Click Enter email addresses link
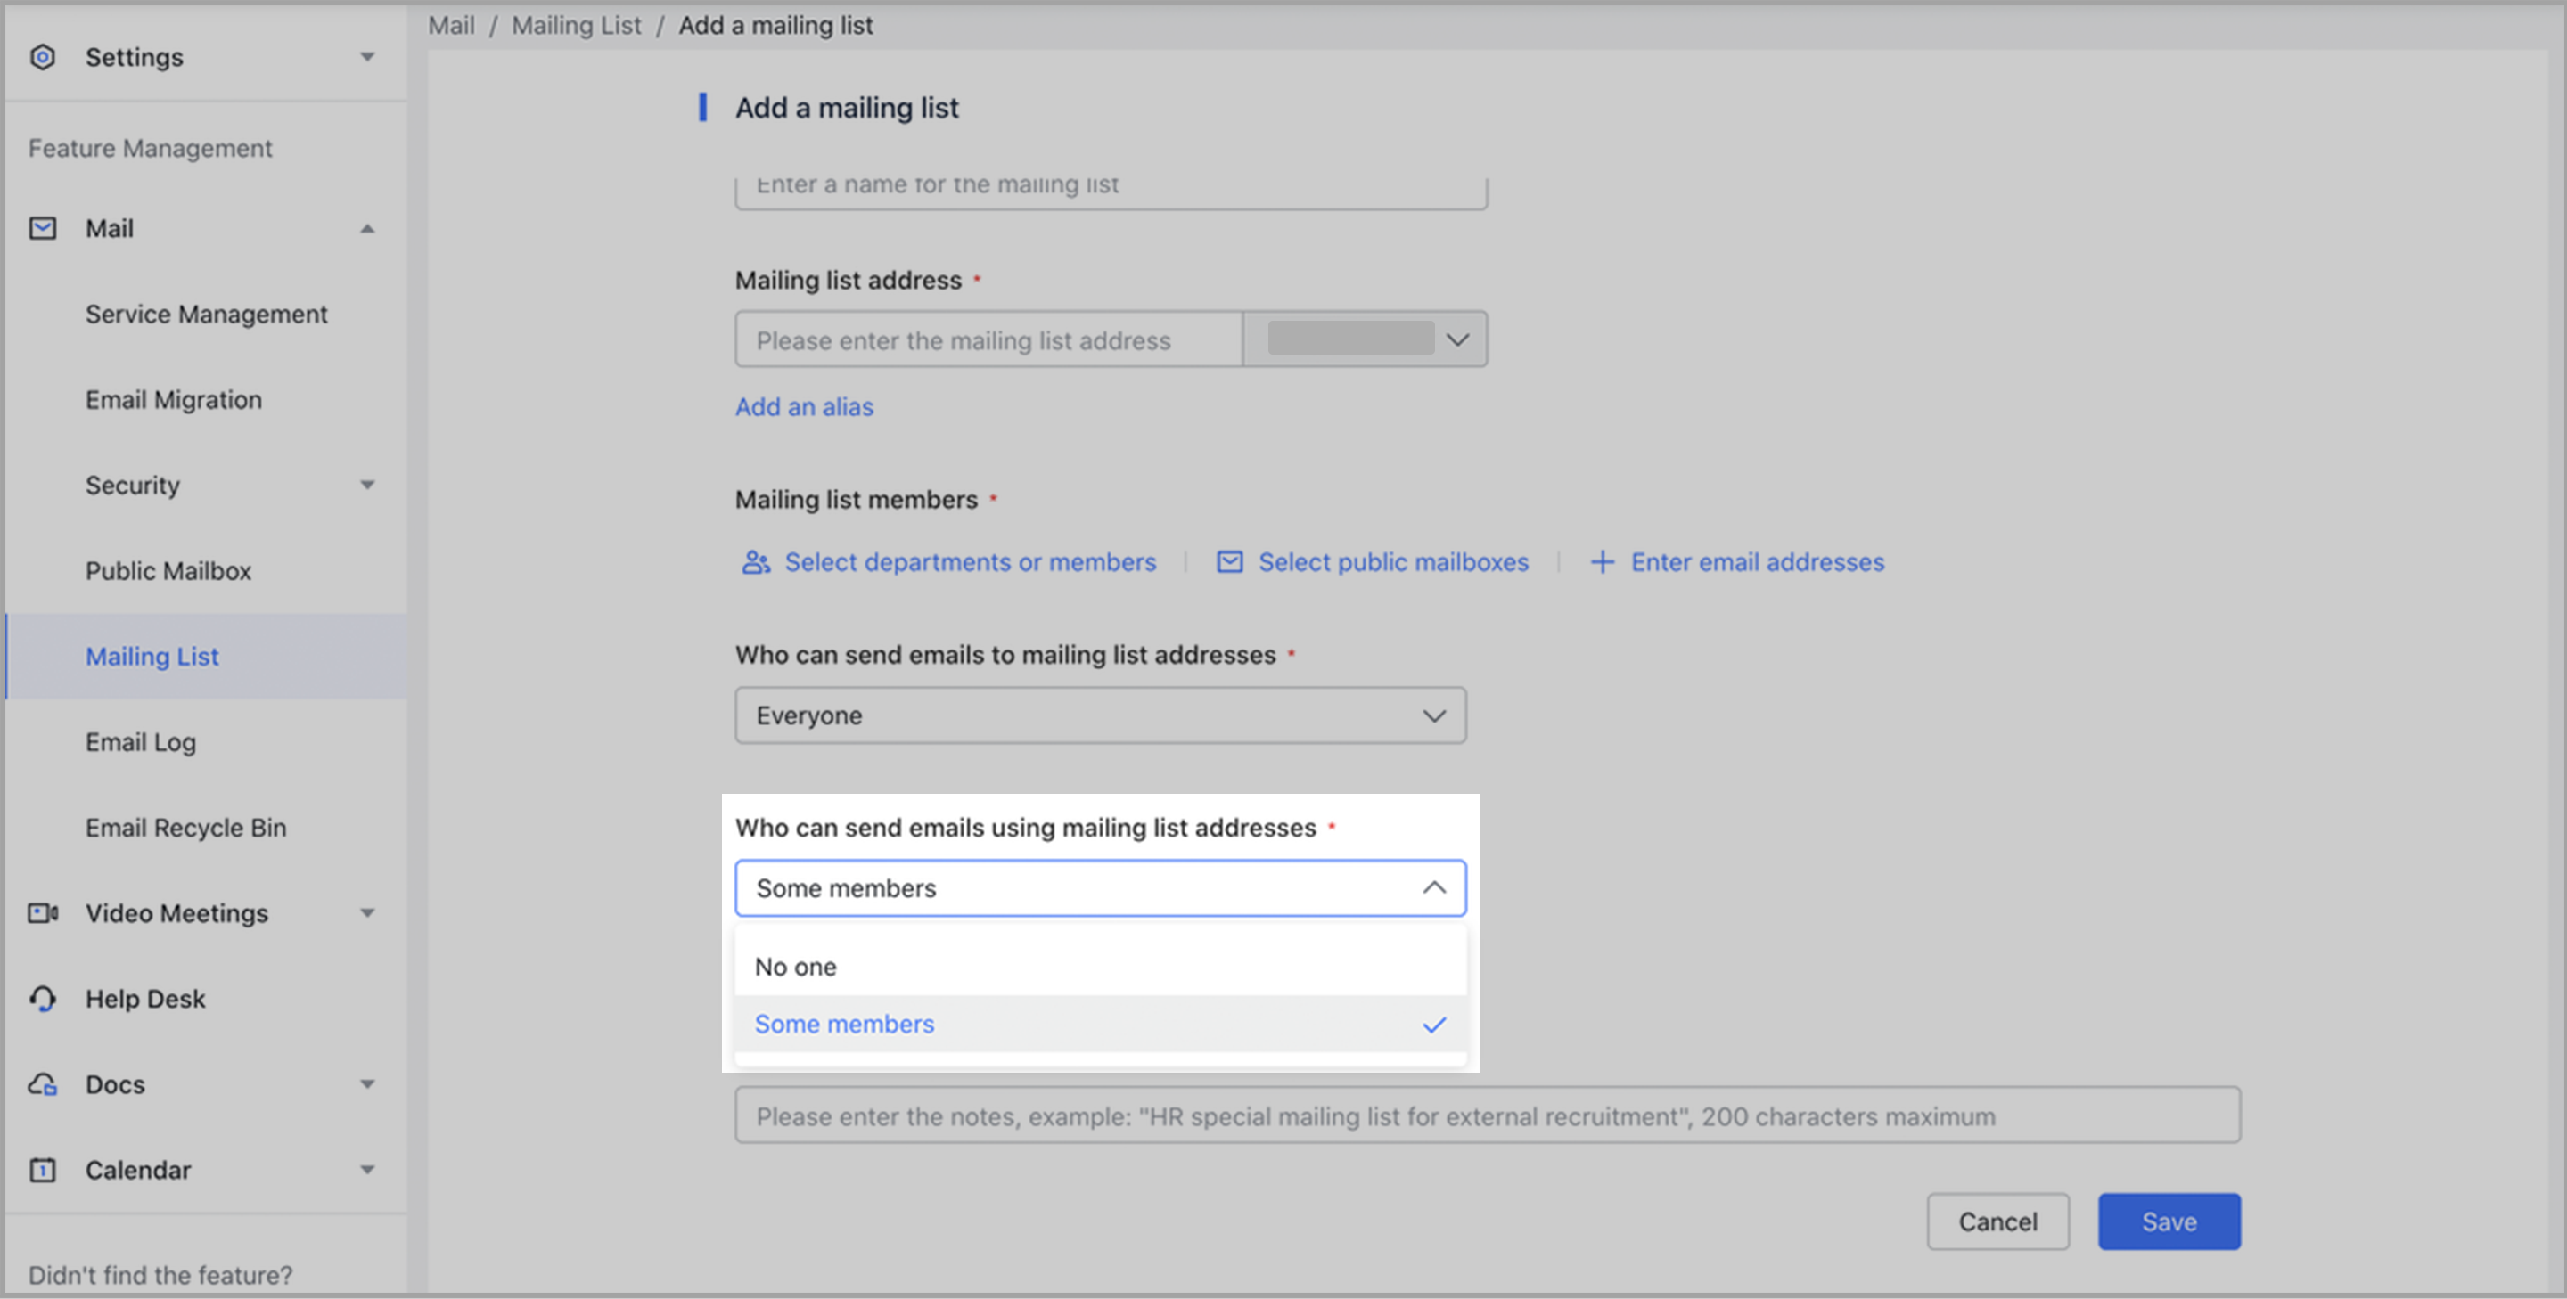 click(1758, 562)
